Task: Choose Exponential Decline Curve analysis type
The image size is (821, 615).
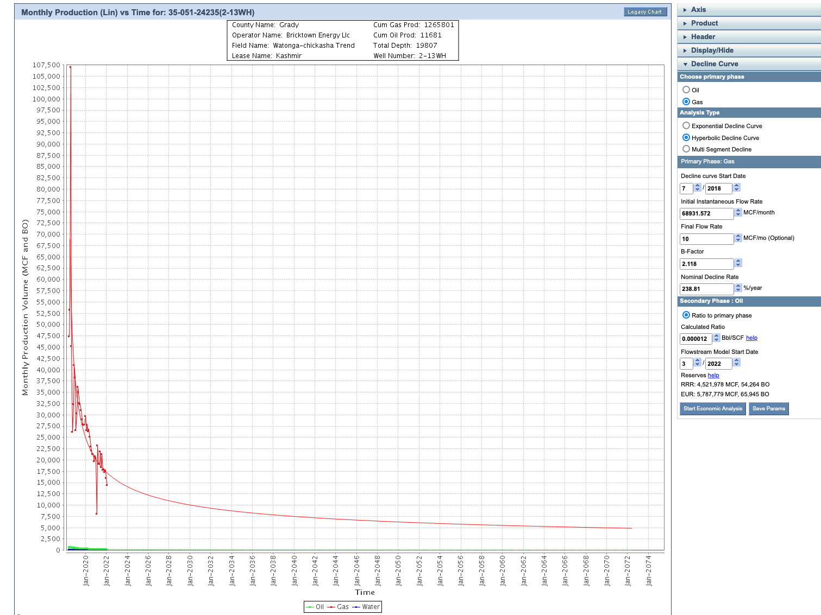Action: pyautogui.click(x=686, y=126)
